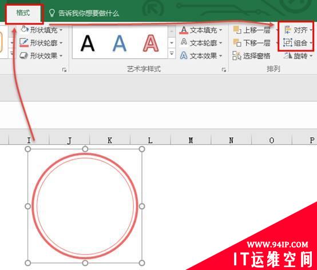Click the Text Outline (文本轮廓) icon
The width and height of the screenshot is (317, 270).
click(x=184, y=42)
